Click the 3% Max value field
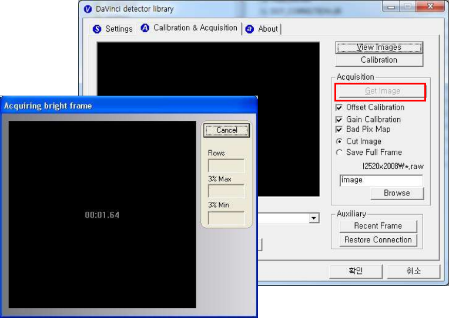This screenshot has width=449, height=318. (226, 191)
